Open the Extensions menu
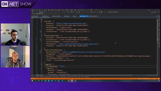Image resolution: width=161 pixels, height=91 pixels. (x=67, y=10)
